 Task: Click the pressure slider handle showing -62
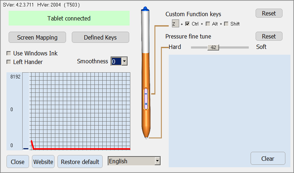click(213, 47)
